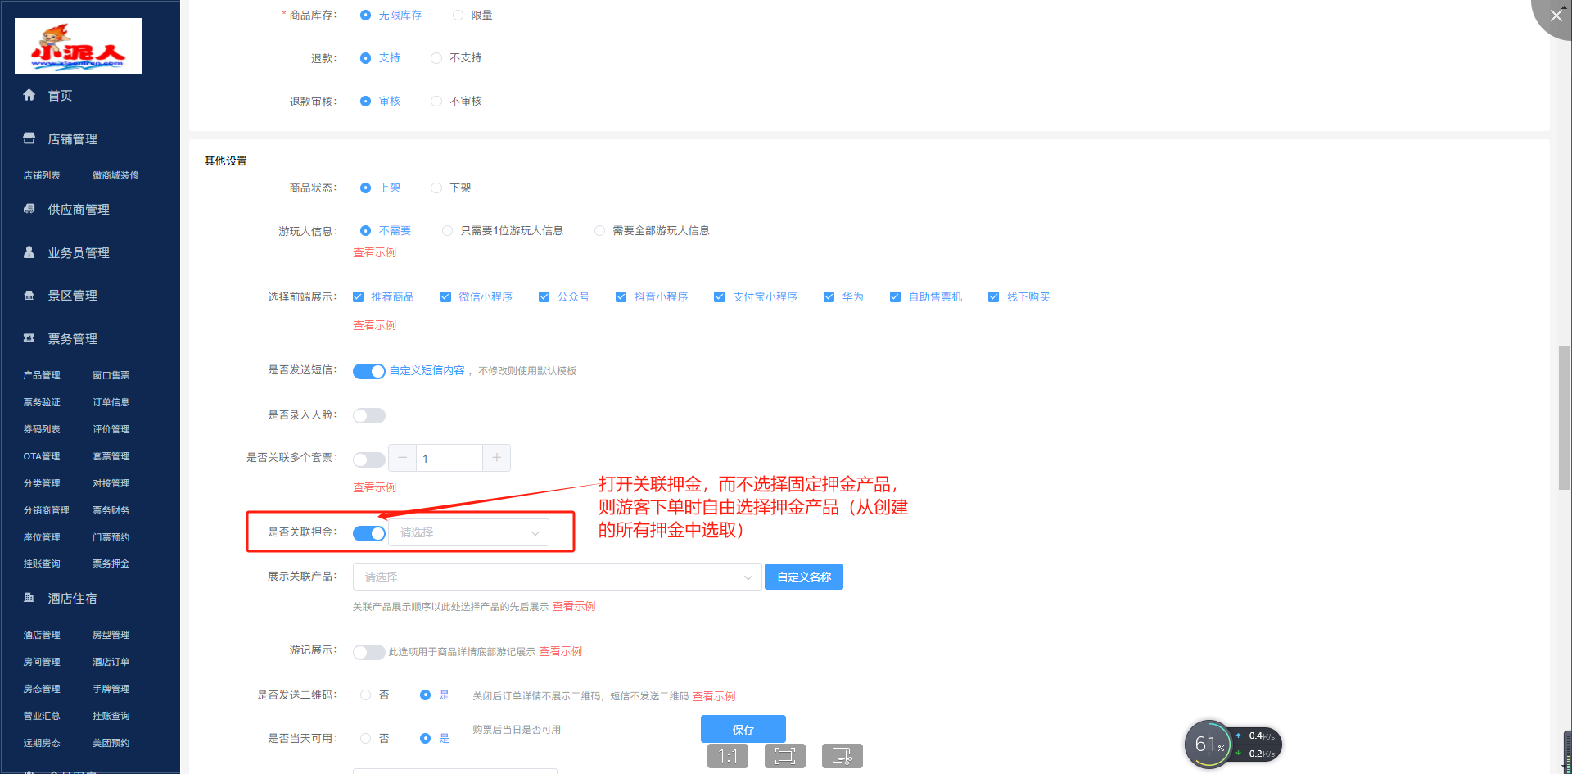Click the store icon beside 店铺管理
Viewport: 1572px width, 774px height.
click(29, 138)
